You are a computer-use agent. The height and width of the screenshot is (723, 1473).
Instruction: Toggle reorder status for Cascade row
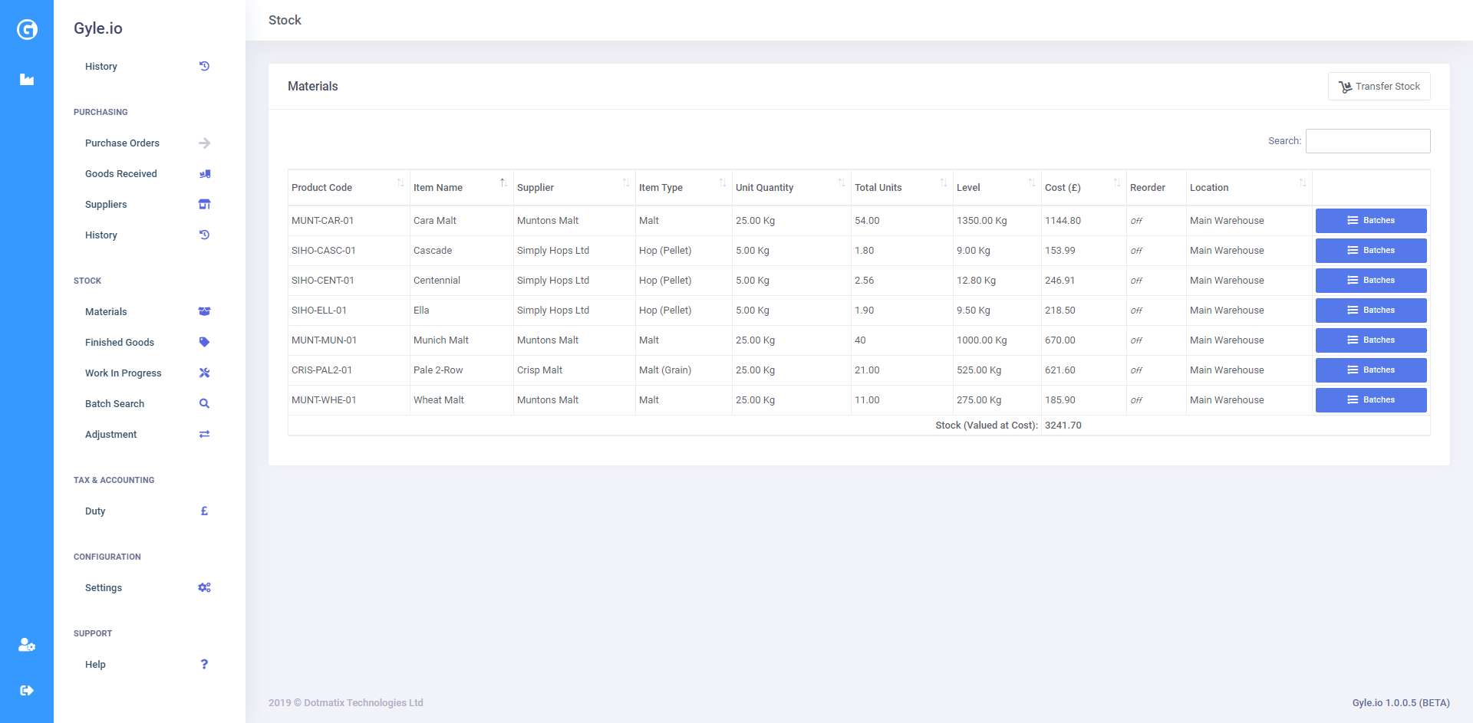(x=1136, y=251)
